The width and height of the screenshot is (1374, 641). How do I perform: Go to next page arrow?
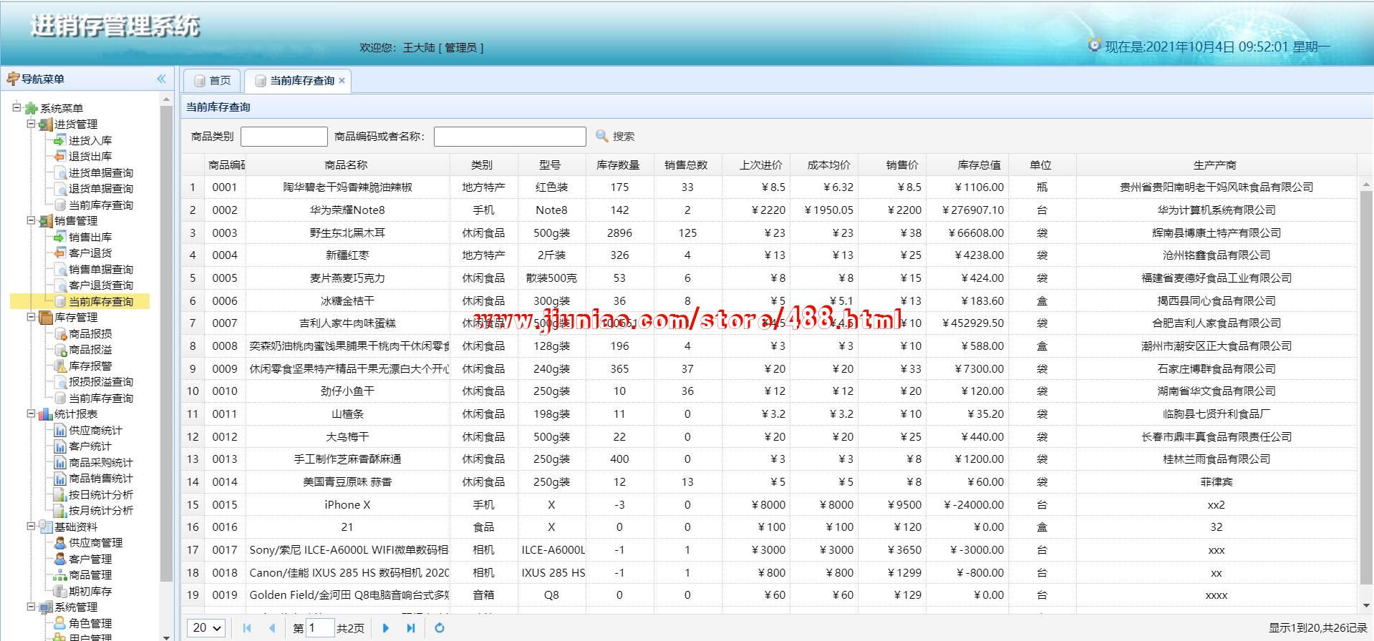point(386,628)
